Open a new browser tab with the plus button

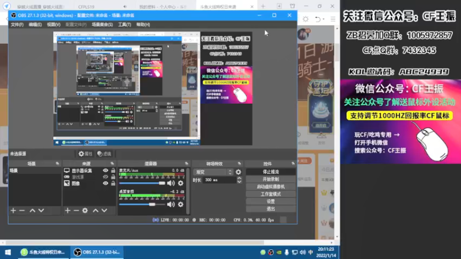pyautogui.click(x=263, y=6)
